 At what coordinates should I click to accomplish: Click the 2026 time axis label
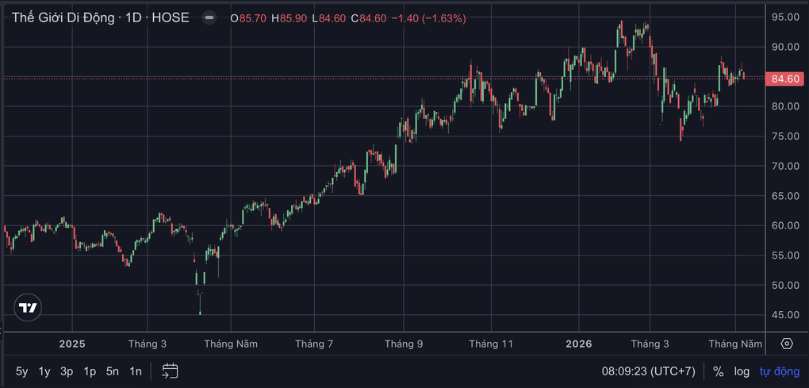click(x=579, y=344)
